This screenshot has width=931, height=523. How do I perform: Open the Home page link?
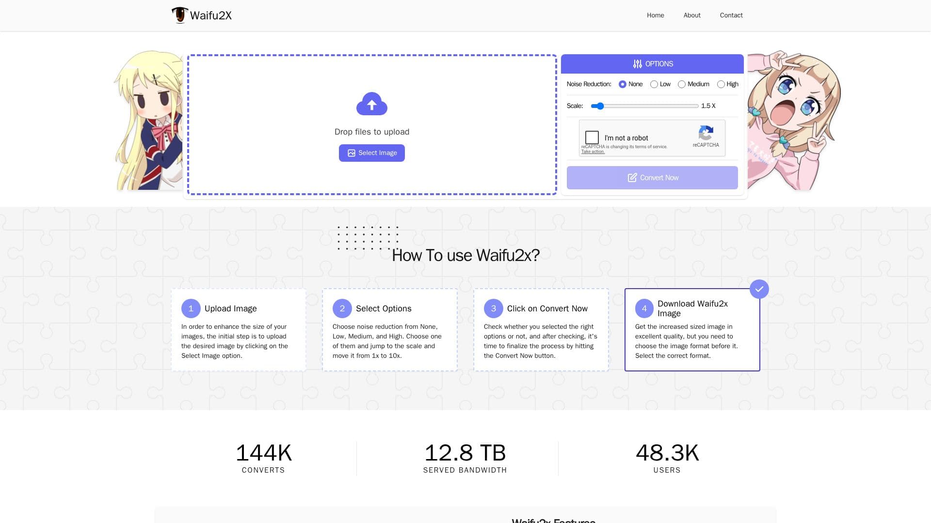tap(656, 15)
